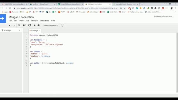Open current project's triggers clock icon

30,25
